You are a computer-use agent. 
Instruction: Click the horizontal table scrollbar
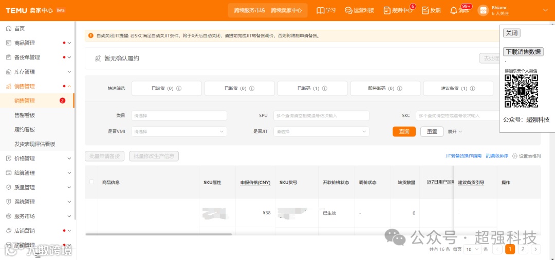point(159,234)
